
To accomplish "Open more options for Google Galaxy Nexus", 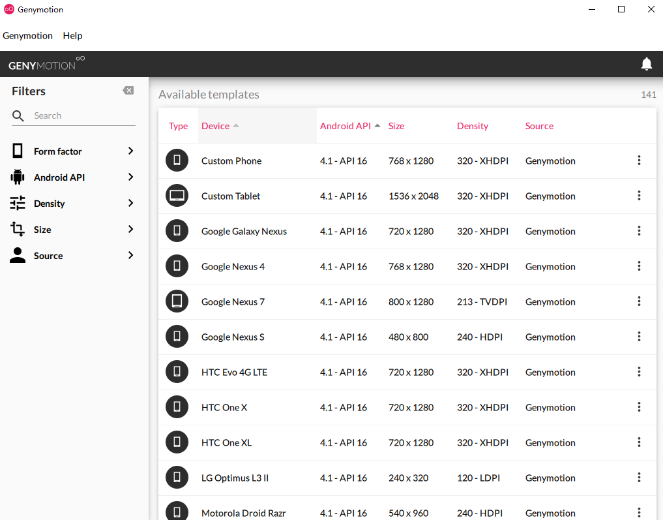I will click(x=639, y=230).
